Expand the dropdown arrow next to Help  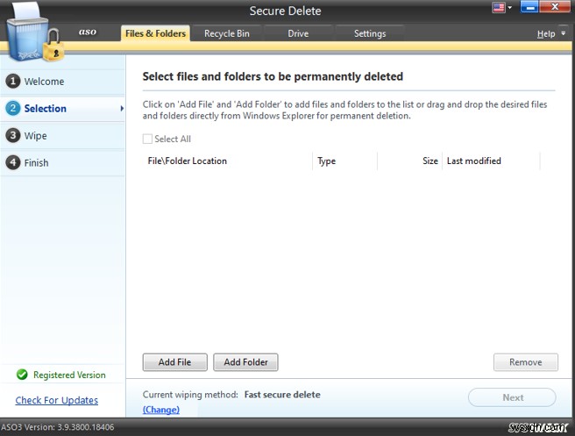tap(564, 33)
